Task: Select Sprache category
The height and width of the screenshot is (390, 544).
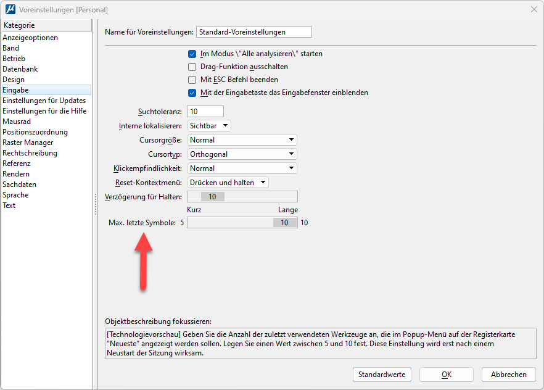Action: (x=46, y=194)
